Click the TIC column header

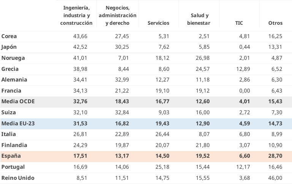coord(239,23)
